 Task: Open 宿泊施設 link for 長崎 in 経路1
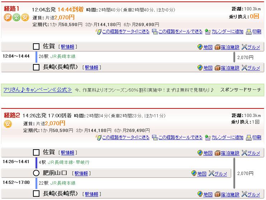(x=230, y=68)
